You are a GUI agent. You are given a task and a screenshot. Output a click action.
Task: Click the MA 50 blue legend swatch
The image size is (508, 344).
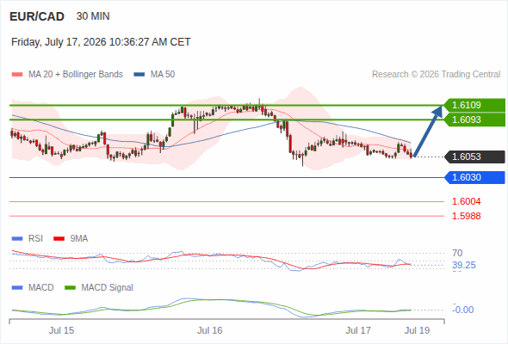139,75
